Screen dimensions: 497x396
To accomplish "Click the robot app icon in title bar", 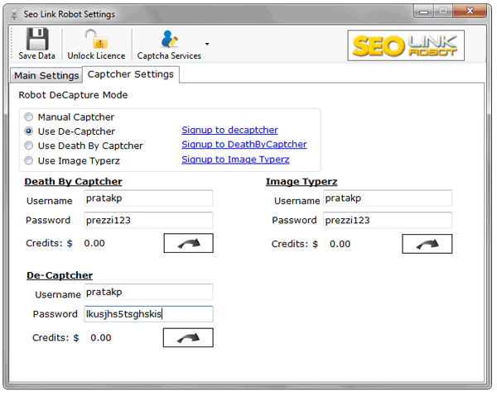I will tap(14, 14).
